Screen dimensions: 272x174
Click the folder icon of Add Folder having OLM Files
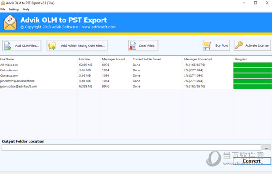click(52, 46)
